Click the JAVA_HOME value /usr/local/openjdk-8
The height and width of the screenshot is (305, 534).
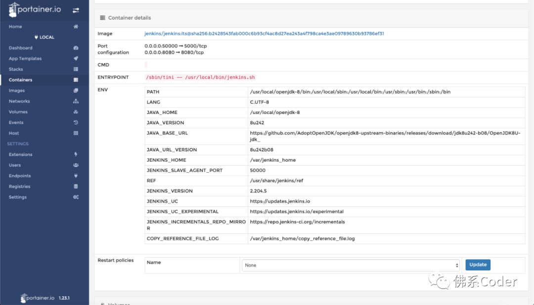point(275,113)
